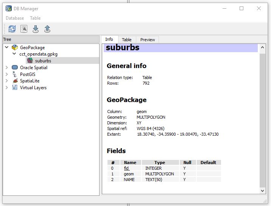Click the 'General info' heading
271x206 pixels.
[126, 66]
